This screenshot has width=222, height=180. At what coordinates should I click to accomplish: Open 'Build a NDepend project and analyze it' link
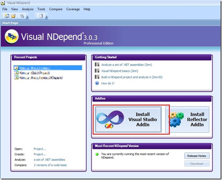click(x=132, y=77)
